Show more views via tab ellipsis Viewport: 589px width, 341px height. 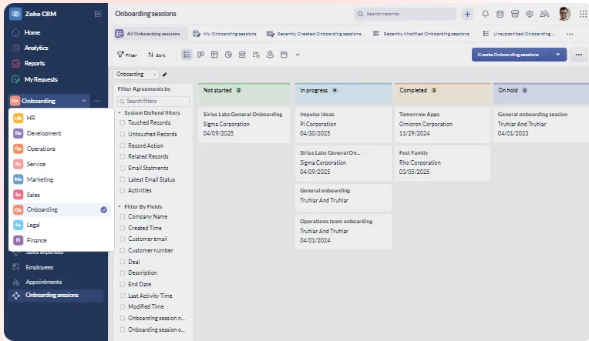570,34
